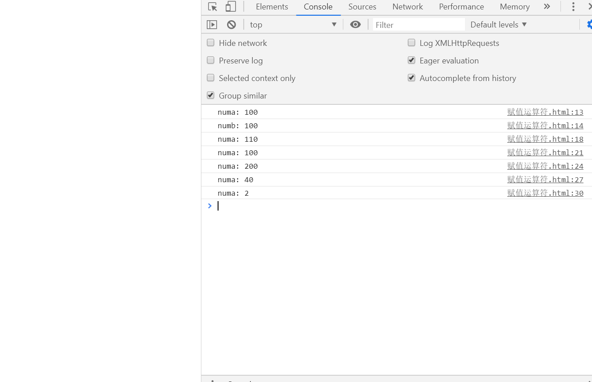
Task: Focus the console Filter input
Action: (x=419, y=25)
